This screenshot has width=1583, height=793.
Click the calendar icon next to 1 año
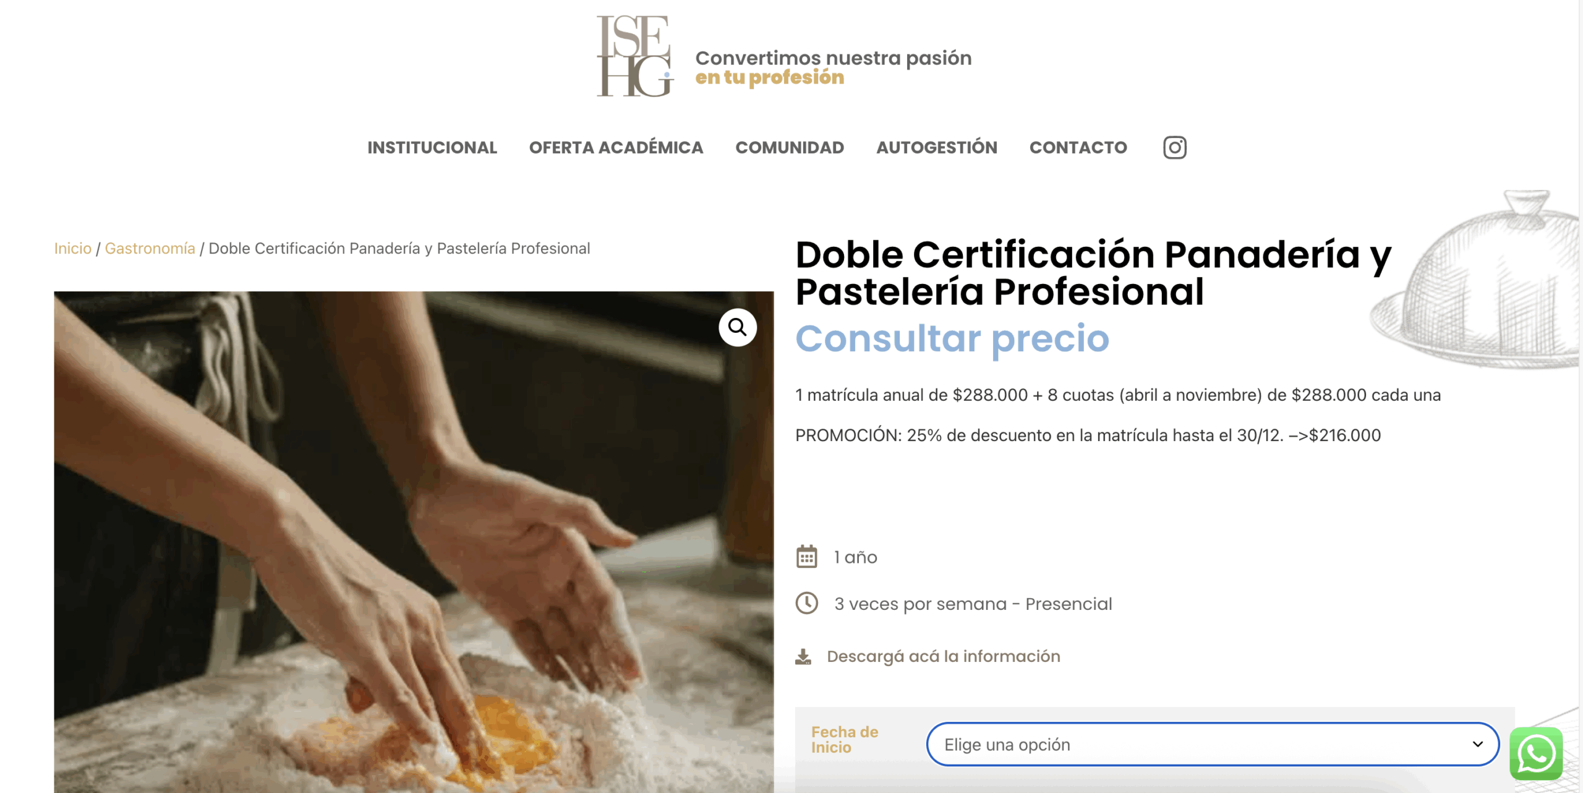coord(806,557)
